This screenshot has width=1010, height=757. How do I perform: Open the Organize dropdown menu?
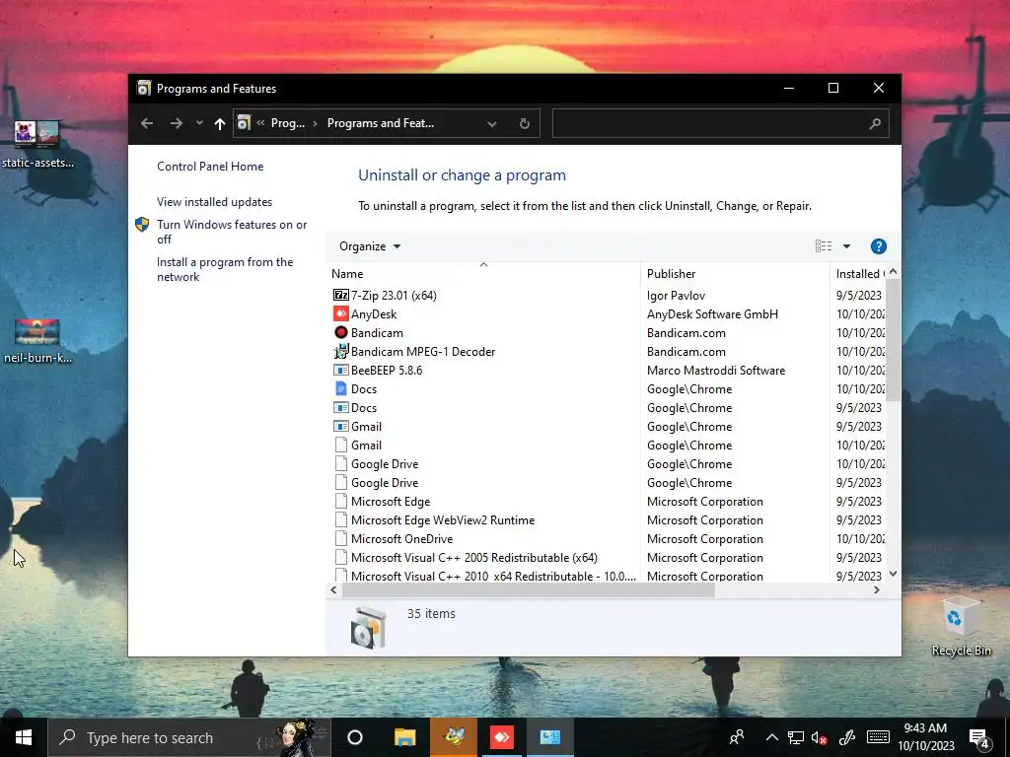[370, 245]
